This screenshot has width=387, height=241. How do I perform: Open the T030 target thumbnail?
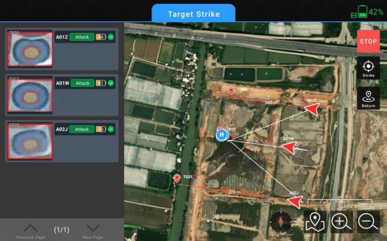(x=30, y=49)
